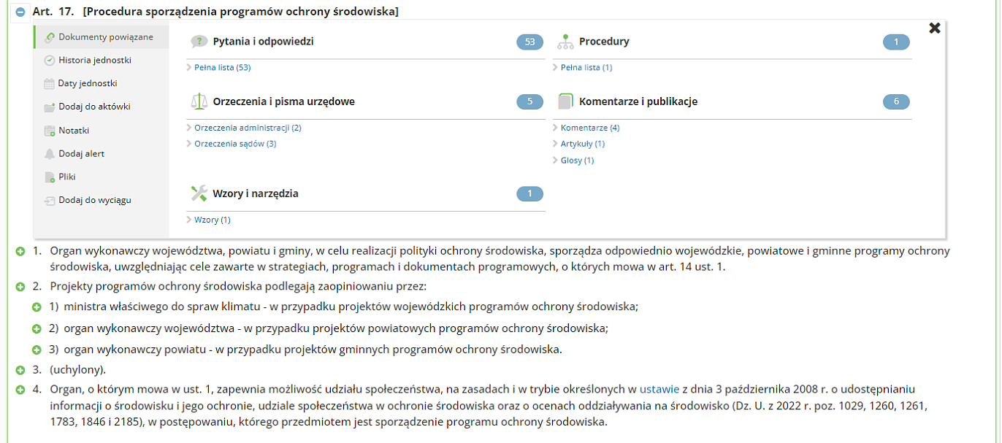The height and width of the screenshot is (443, 1002).
Task: Expand paragraph 4 with its plus icon
Action: click(20, 389)
